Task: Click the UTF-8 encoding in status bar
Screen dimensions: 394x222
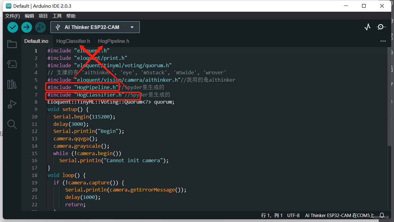Action: (293, 215)
